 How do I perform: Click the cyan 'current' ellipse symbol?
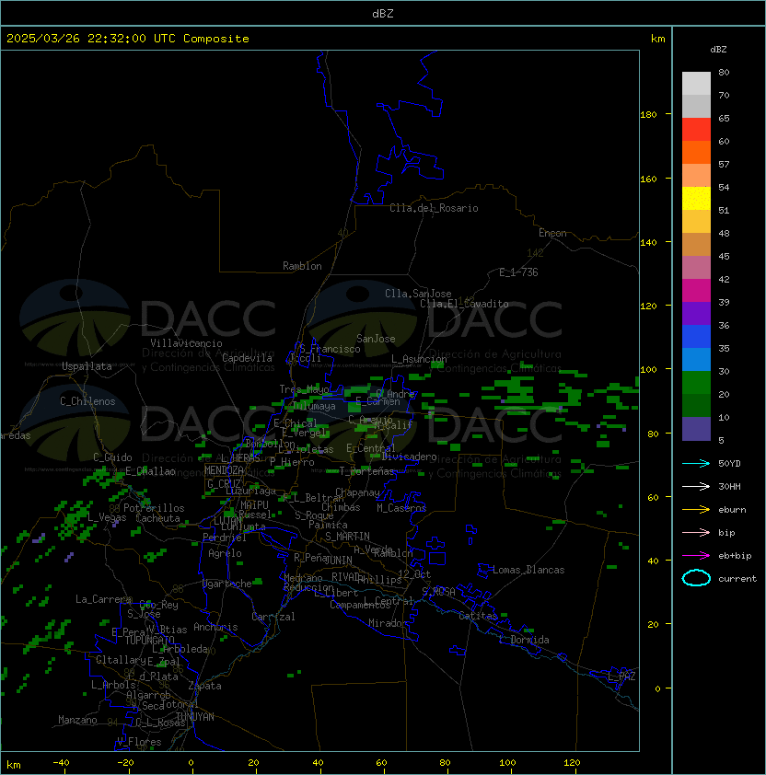[696, 578]
